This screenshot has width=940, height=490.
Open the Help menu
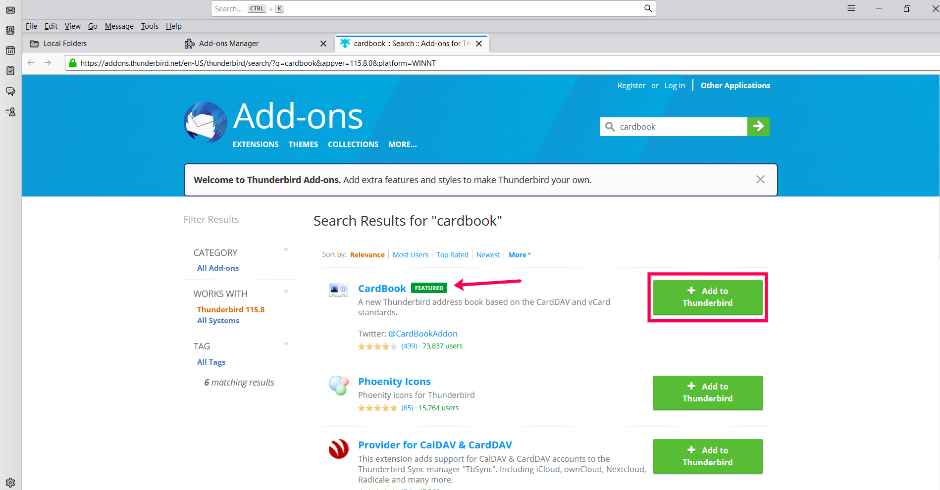[174, 26]
